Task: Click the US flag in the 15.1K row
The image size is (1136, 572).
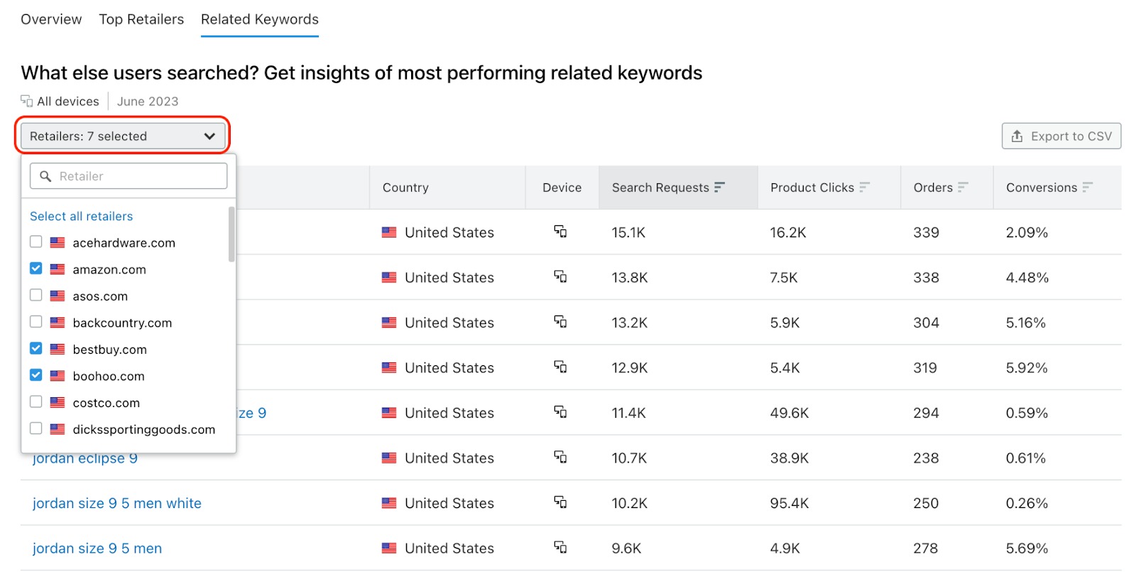Action: point(389,232)
